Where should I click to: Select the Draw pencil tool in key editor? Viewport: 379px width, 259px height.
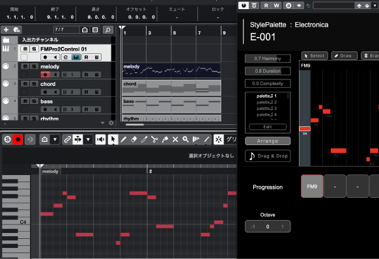pos(123,139)
